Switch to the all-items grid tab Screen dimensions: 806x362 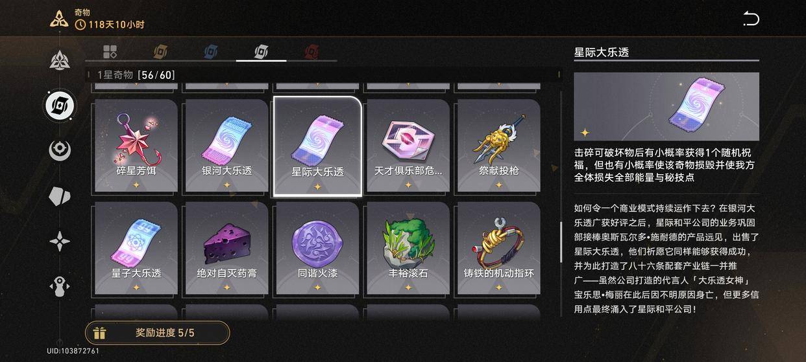pyautogui.click(x=110, y=52)
